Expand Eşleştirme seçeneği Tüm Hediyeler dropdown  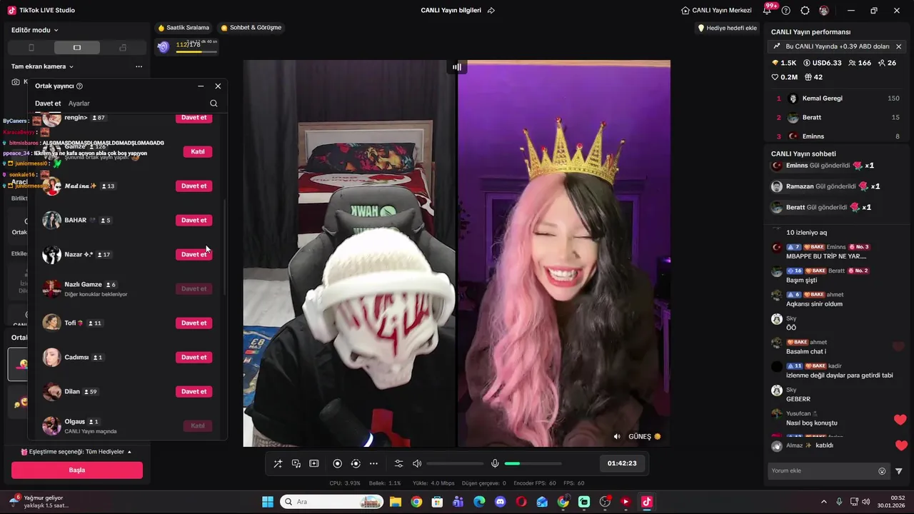(x=76, y=452)
